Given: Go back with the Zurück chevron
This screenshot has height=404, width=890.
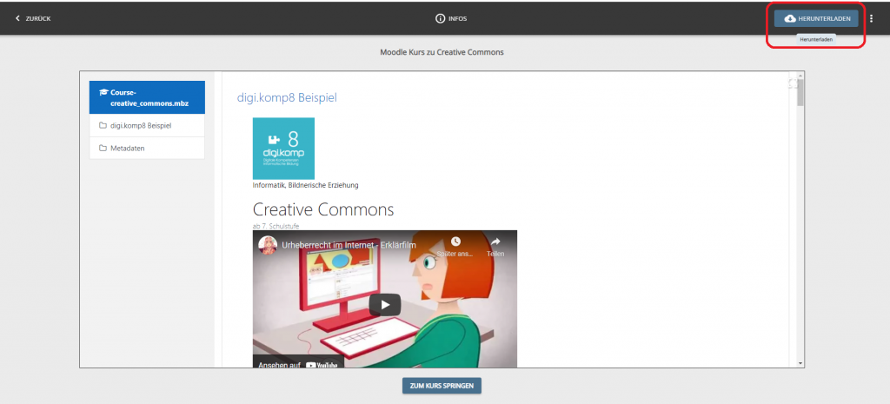Looking at the screenshot, I should click(x=18, y=18).
